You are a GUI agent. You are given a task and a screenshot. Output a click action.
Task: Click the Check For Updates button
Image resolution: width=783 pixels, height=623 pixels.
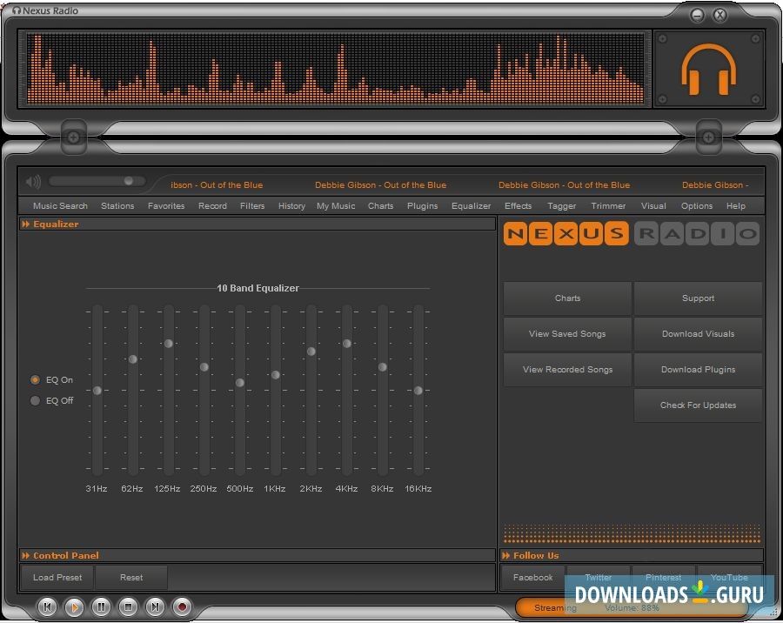pos(698,405)
